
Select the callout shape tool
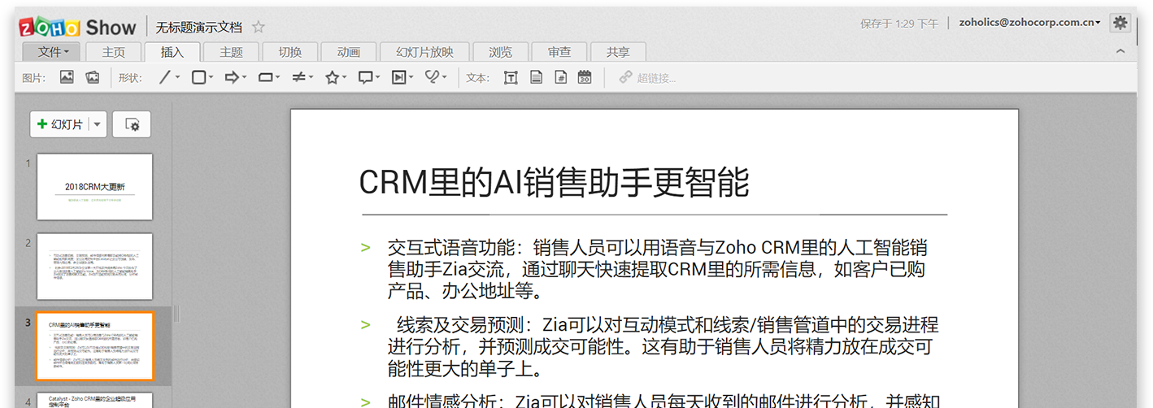pos(365,77)
